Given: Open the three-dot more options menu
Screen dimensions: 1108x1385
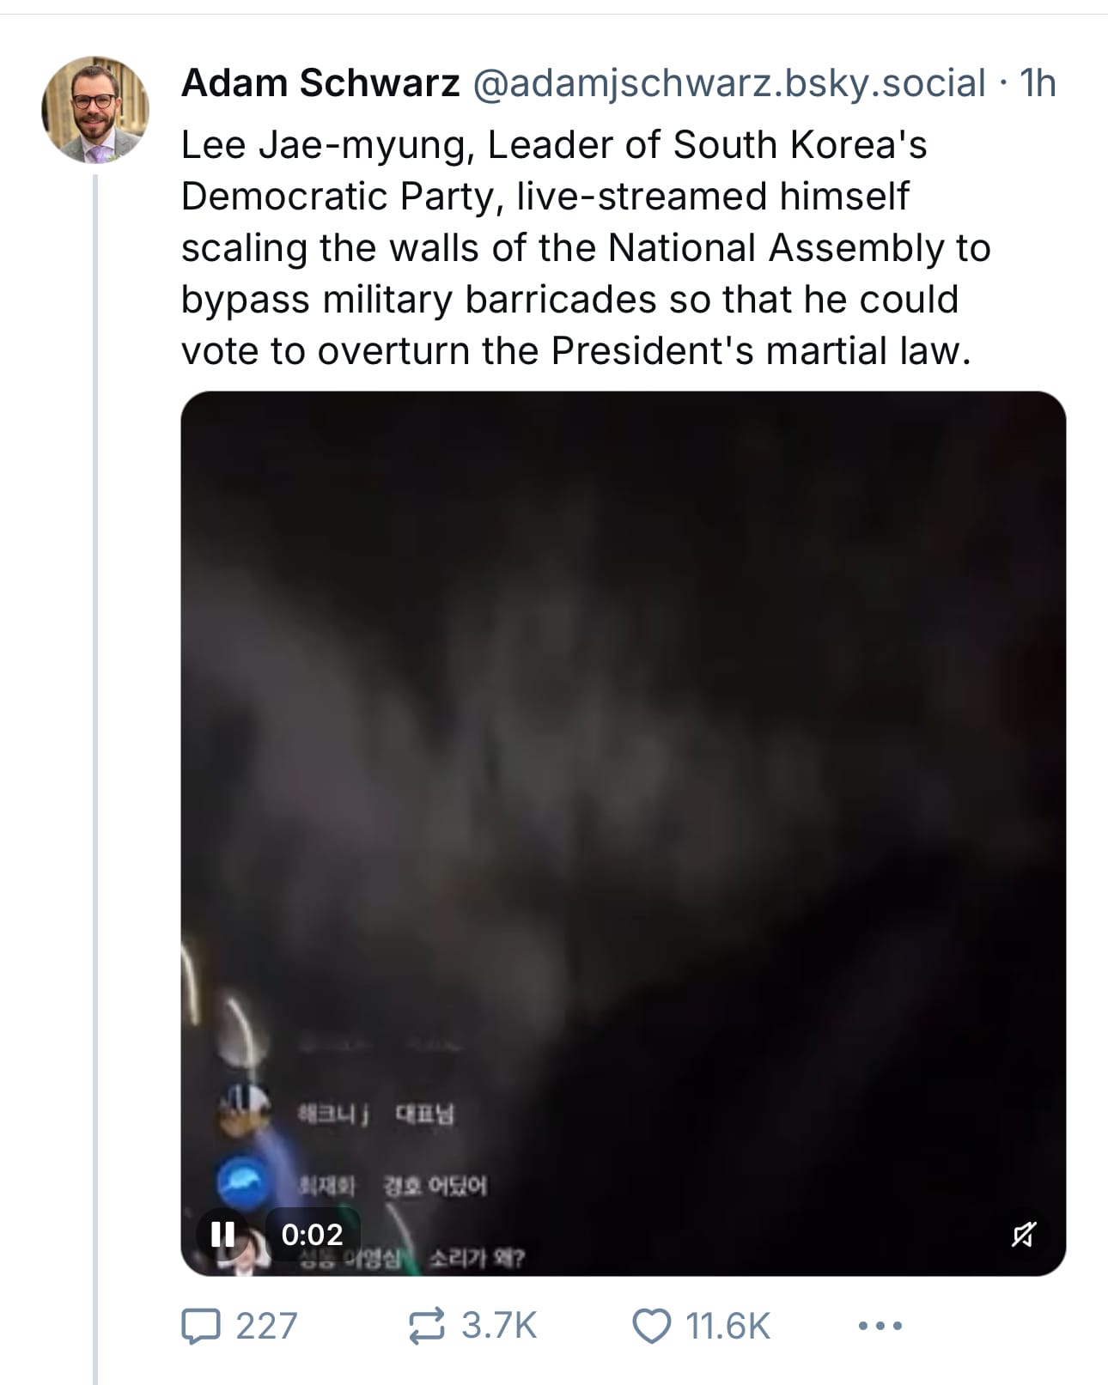Looking at the screenshot, I should click(x=880, y=1326).
